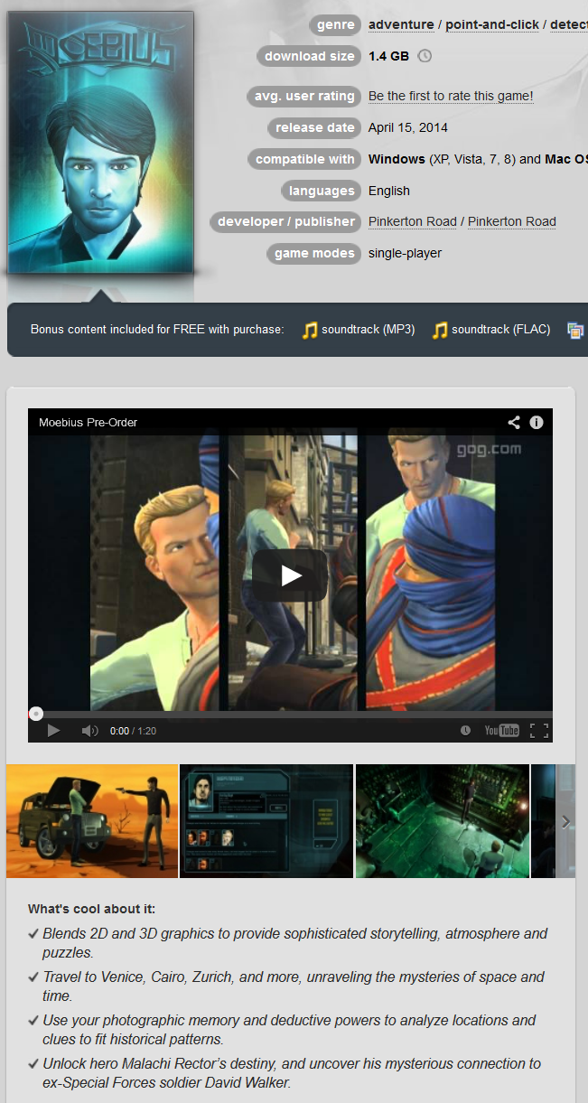
Task: Click the 'Windows' compatibility text
Action: pyautogui.click(x=397, y=159)
